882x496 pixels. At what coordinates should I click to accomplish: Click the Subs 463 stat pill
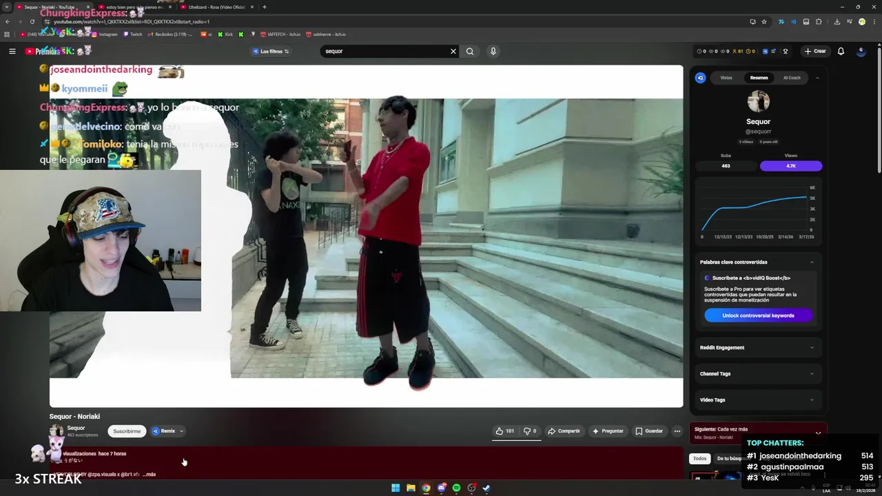(726, 166)
